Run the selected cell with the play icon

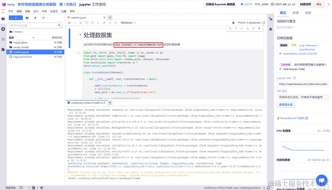[98, 23]
